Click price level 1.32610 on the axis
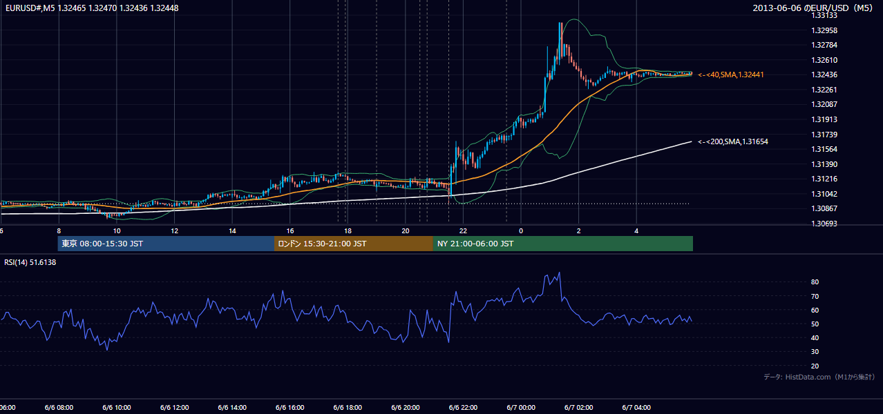 (x=824, y=60)
